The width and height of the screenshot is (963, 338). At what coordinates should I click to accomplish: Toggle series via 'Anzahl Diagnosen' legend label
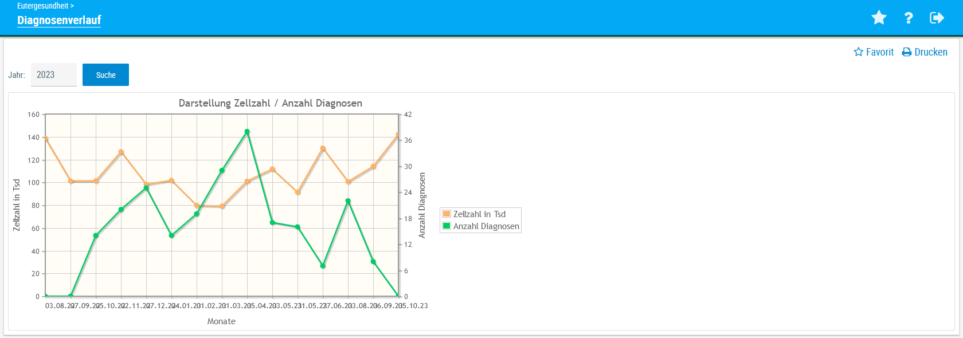[x=486, y=226]
